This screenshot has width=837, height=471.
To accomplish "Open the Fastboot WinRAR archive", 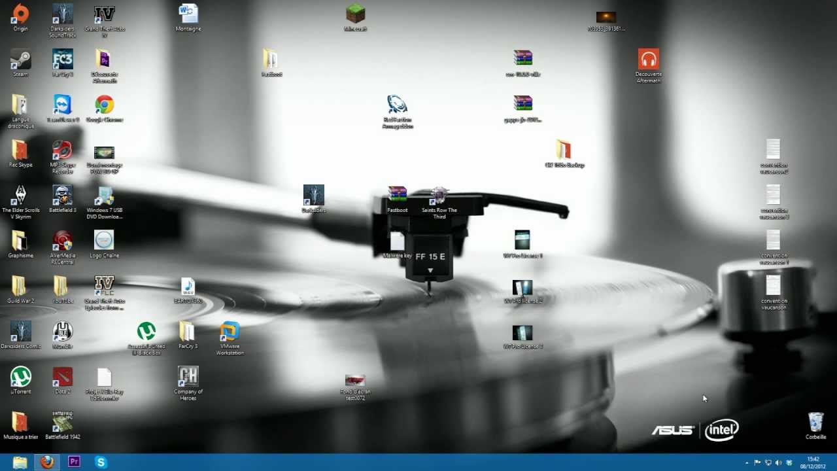I will click(x=398, y=195).
